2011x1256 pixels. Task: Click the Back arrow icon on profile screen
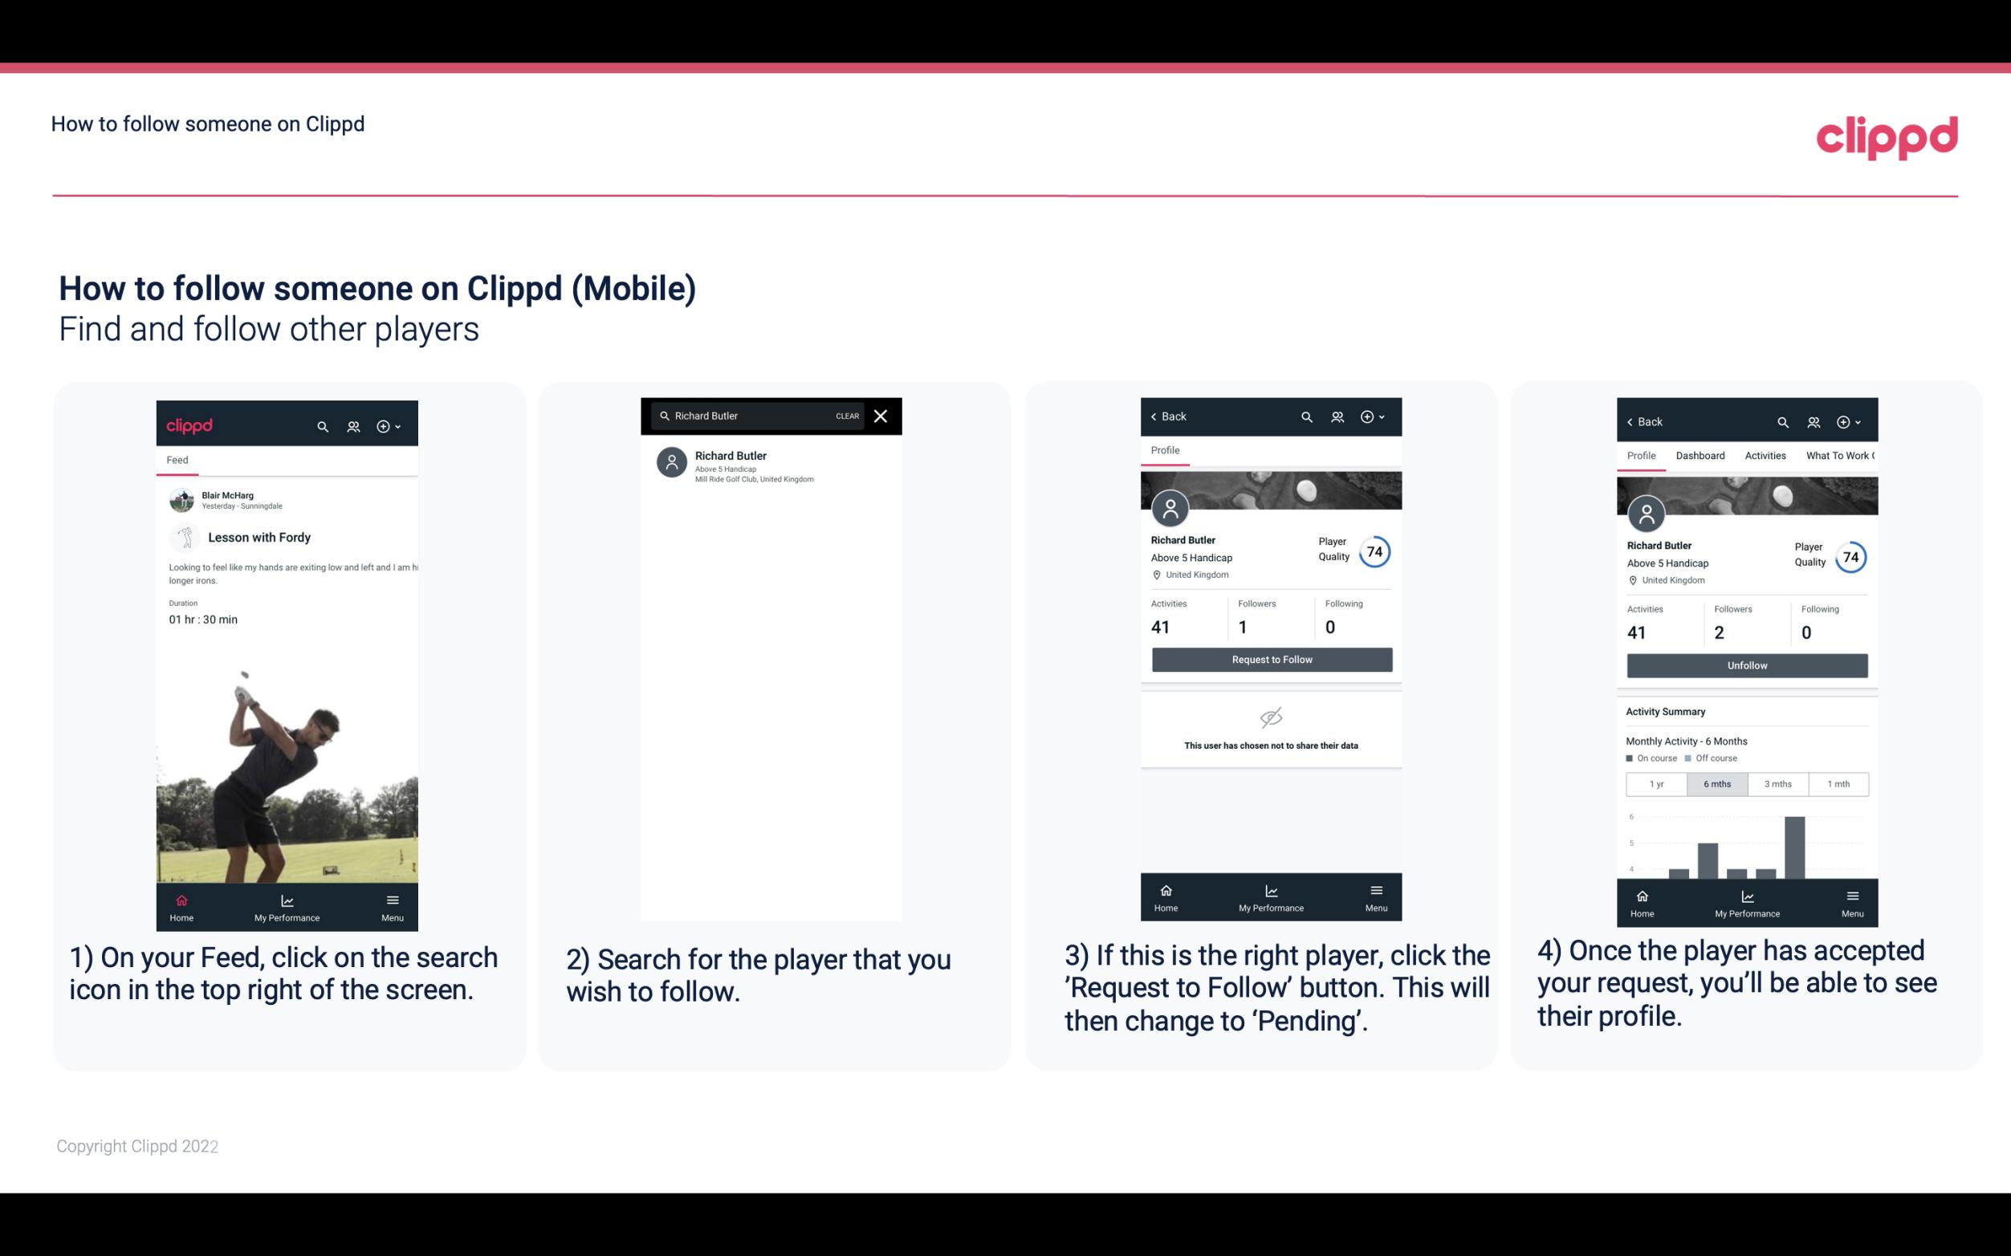pyautogui.click(x=1158, y=417)
